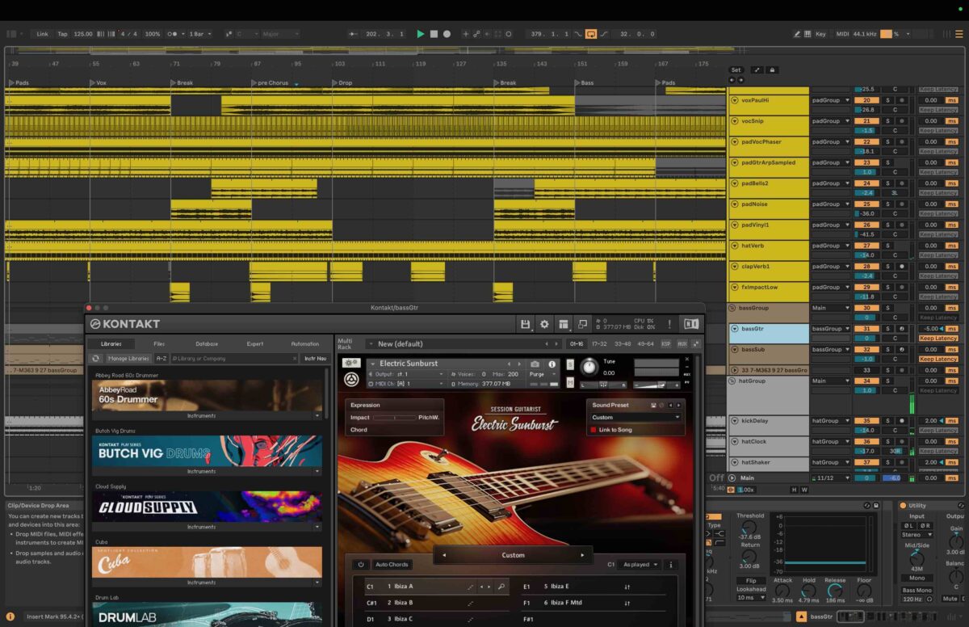Open the Cloud Supply library banner
Screen dimensions: 969x627
(x=207, y=507)
